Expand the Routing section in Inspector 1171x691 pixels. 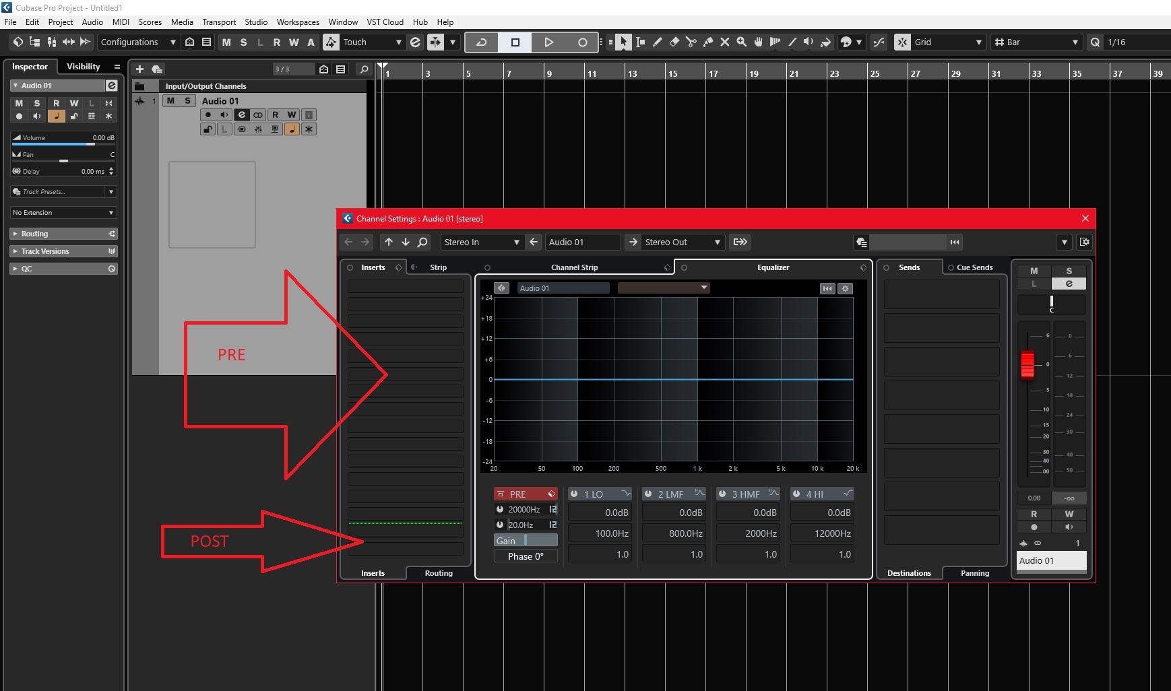pyautogui.click(x=64, y=234)
